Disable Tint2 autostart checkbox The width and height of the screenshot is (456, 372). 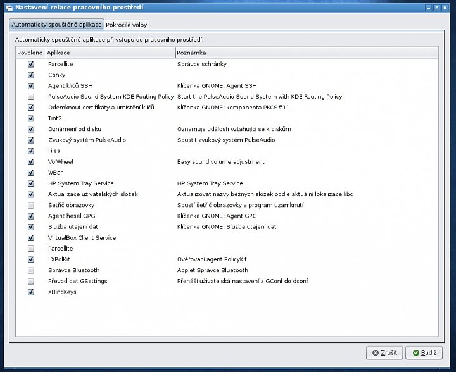[31, 118]
